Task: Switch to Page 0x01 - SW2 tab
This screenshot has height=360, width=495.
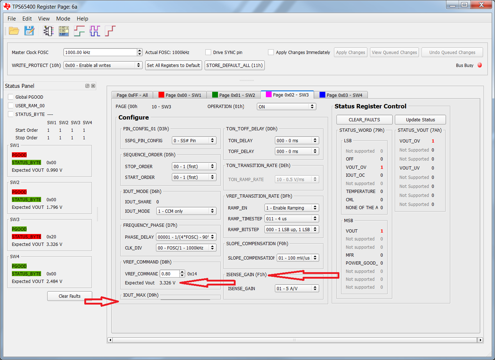Action: point(234,95)
